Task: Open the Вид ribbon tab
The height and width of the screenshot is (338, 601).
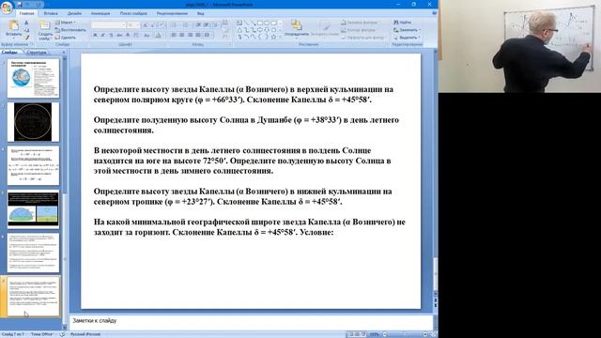Action: click(x=200, y=13)
